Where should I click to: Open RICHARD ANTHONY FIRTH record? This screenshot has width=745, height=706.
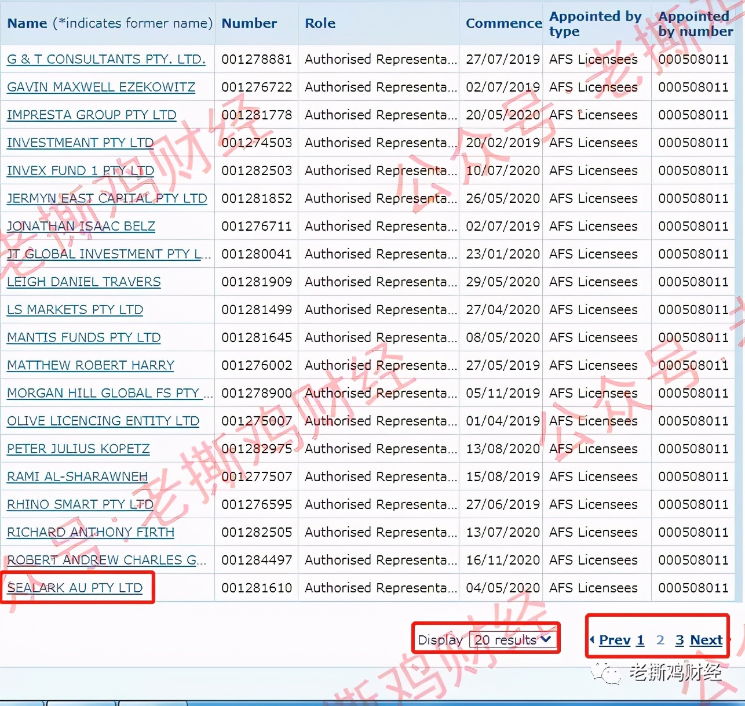[x=90, y=532]
